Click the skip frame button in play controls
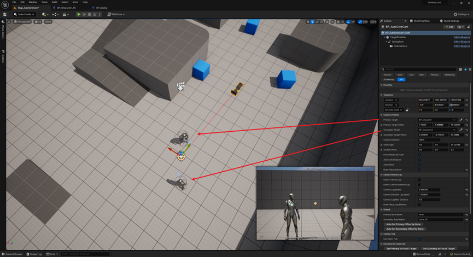 point(84,14)
